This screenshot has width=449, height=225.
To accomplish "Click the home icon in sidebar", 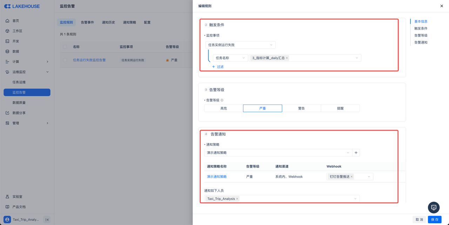I will [7, 21].
